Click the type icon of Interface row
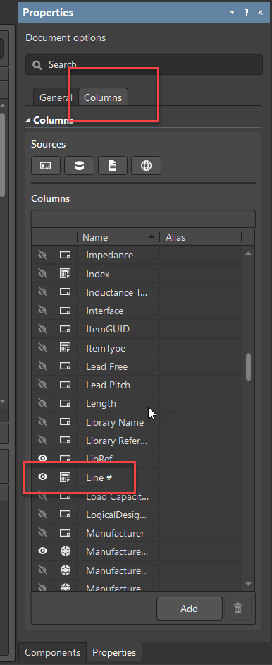Viewport: 272px width, 665px height. pos(65,311)
